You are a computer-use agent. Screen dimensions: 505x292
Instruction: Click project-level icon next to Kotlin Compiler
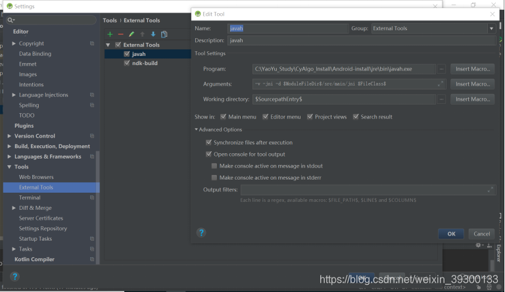[x=92, y=259]
